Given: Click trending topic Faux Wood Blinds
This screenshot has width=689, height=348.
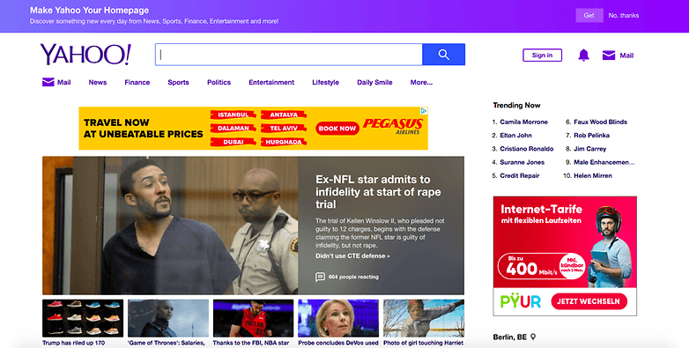Looking at the screenshot, I should click(x=600, y=122).
